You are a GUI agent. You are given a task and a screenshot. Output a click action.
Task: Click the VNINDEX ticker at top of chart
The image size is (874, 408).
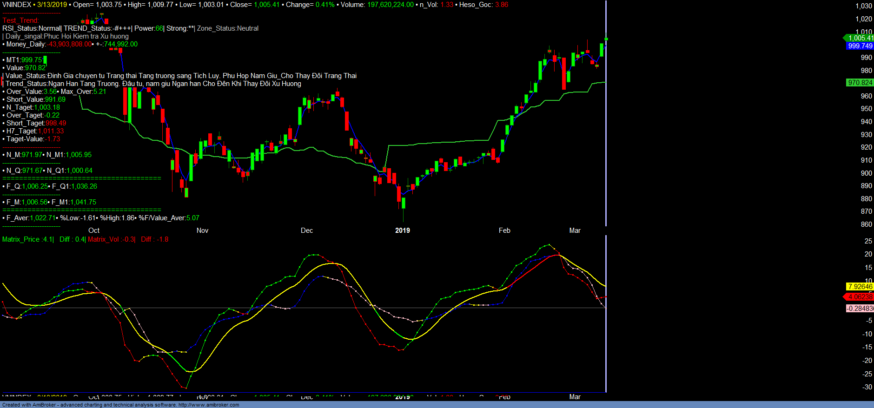[17, 5]
